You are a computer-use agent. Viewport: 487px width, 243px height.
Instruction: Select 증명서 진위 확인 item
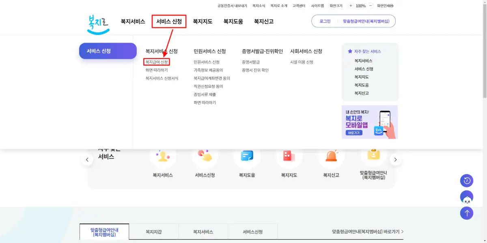pyautogui.click(x=255, y=70)
